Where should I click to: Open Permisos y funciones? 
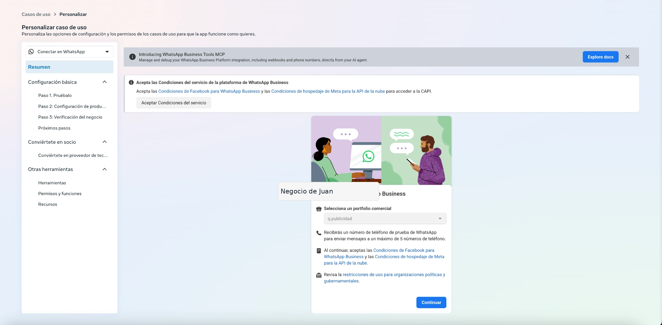(x=60, y=194)
